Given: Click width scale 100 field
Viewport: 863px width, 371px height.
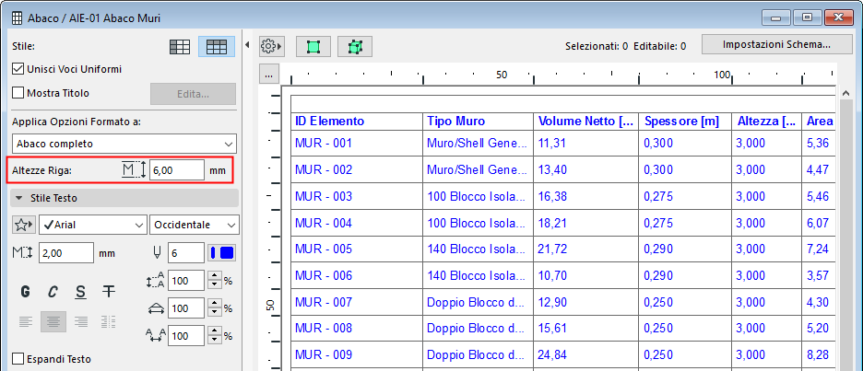Looking at the screenshot, I should tap(186, 308).
